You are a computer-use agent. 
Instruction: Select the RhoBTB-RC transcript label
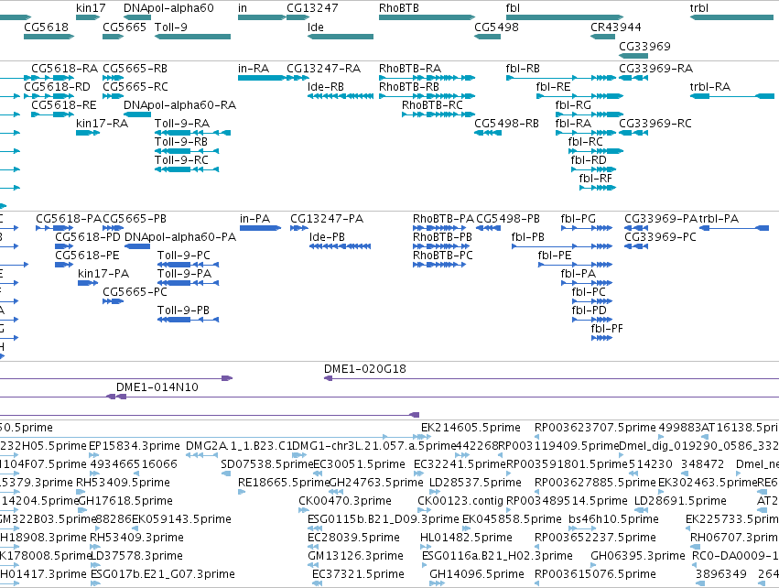pyautogui.click(x=432, y=105)
